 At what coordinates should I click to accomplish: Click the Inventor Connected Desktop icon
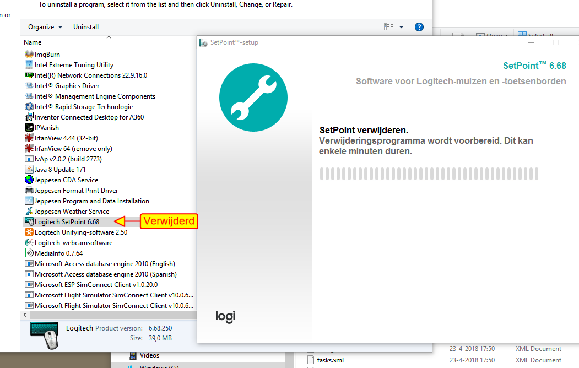(29, 117)
